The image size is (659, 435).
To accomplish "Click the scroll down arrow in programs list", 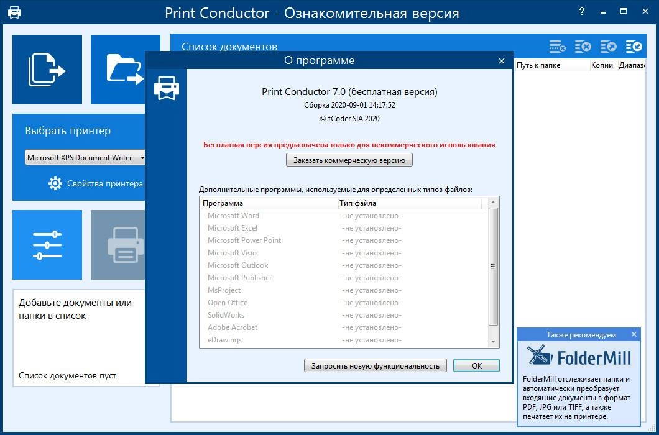I will tap(494, 342).
